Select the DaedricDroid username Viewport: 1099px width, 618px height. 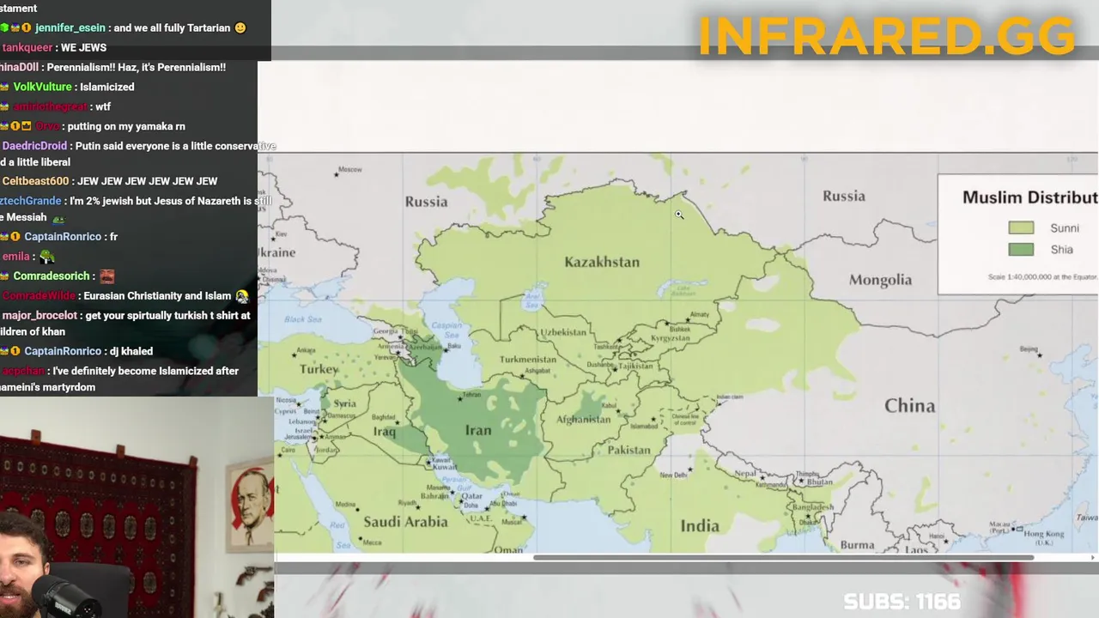(x=34, y=146)
